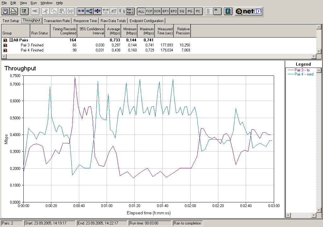The image size is (323, 227).
Task: Click the Average (Mbps) column header
Action: point(114,31)
